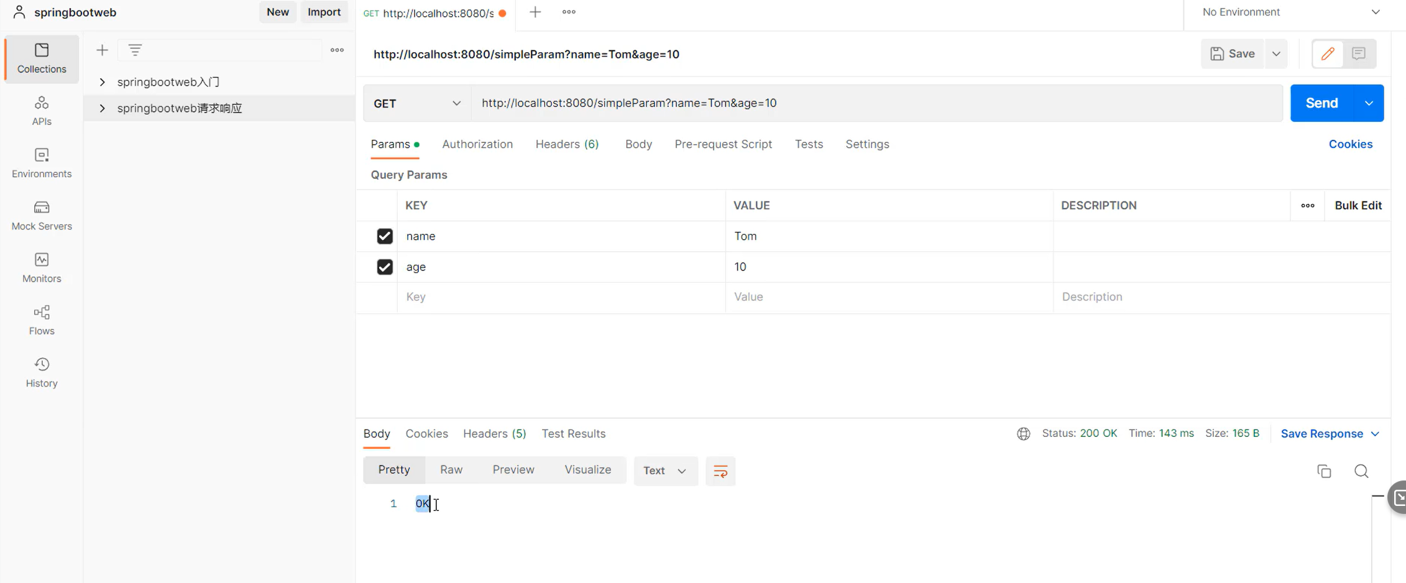Click the Bulk Edit link
The height and width of the screenshot is (583, 1406).
1358,206
